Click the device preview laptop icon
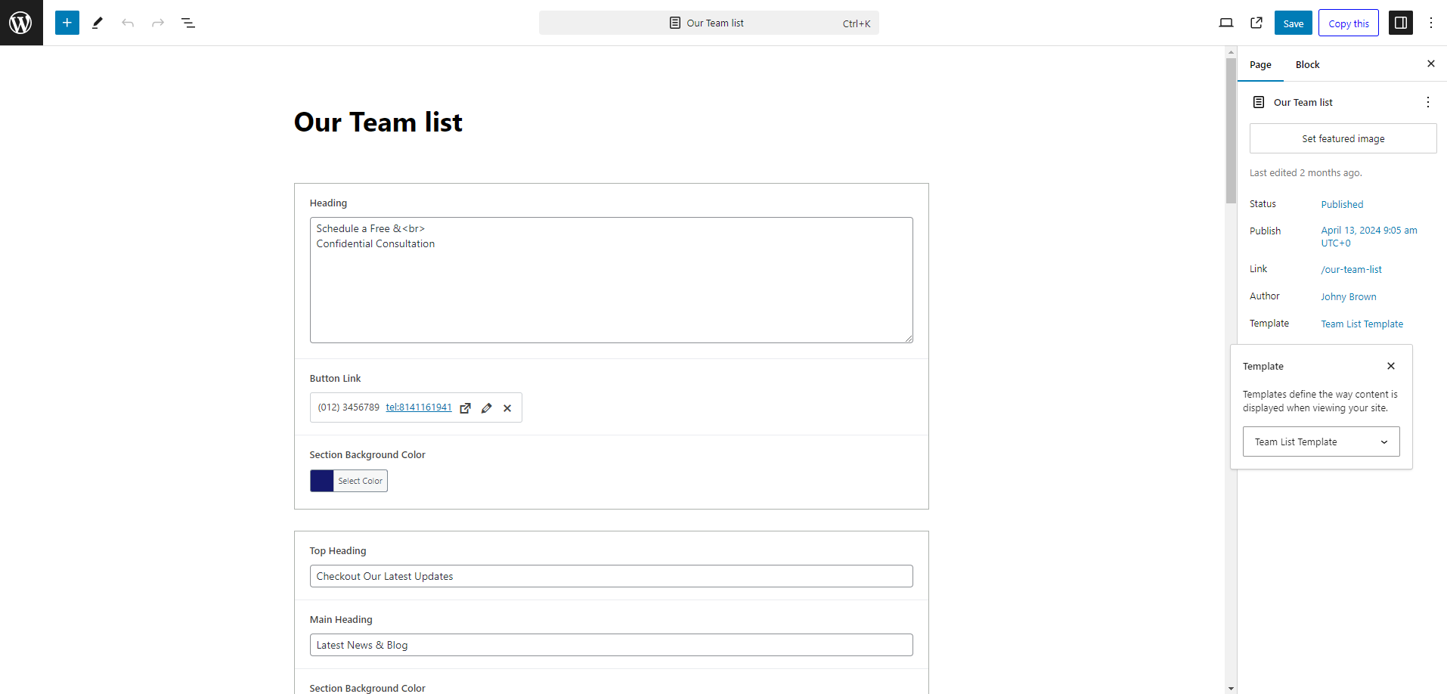This screenshot has width=1447, height=694. click(1225, 23)
